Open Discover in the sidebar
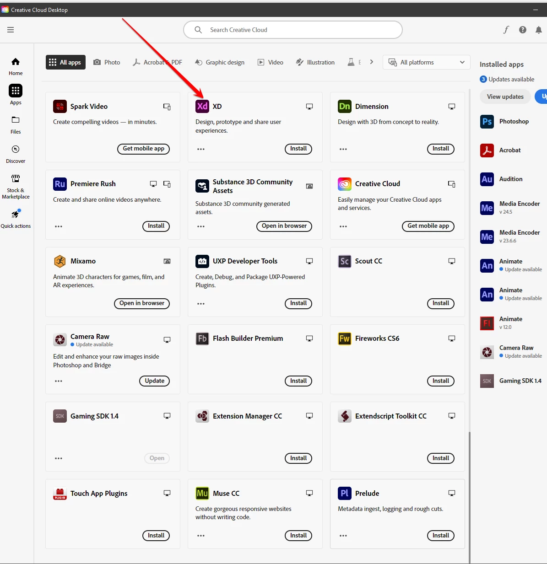 tap(16, 154)
